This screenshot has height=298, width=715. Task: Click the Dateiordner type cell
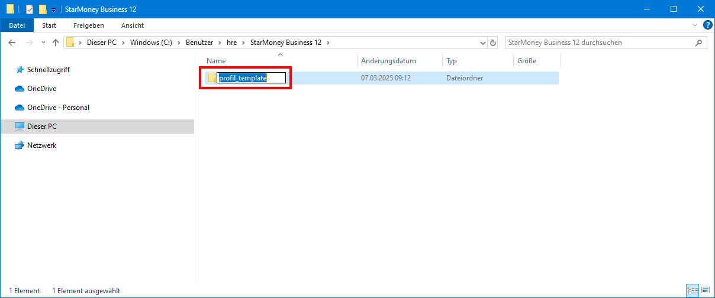point(465,78)
